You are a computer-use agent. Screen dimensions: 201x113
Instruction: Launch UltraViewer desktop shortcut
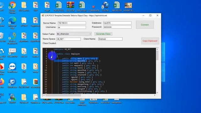[x=12, y=83]
